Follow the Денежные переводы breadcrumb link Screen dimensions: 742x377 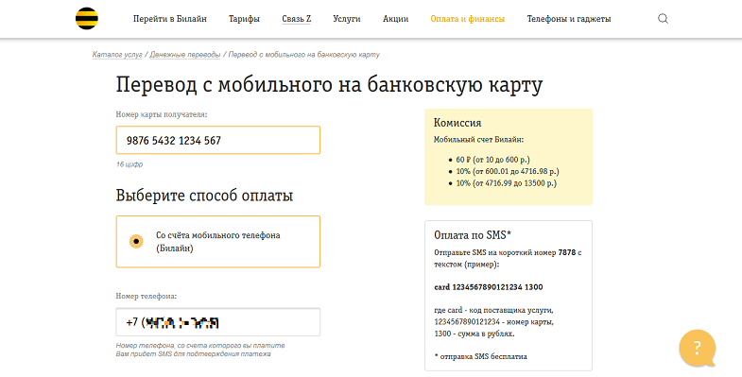pyautogui.click(x=185, y=55)
